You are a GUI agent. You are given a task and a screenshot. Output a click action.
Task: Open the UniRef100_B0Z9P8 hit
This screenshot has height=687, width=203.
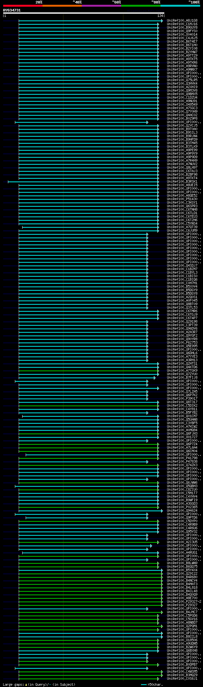[x=182, y=119]
